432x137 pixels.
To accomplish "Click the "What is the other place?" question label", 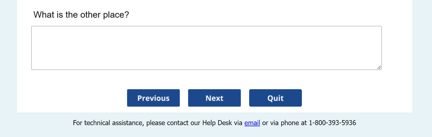I will pyautogui.click(x=81, y=15).
